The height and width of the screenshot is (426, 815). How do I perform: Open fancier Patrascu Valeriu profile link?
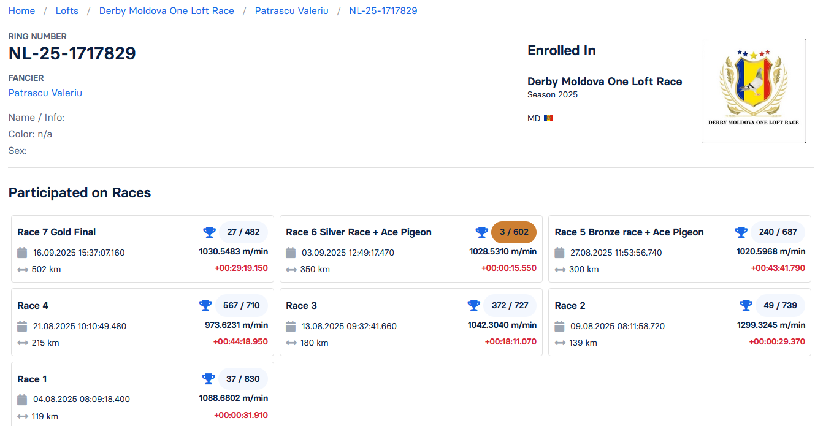pyautogui.click(x=45, y=93)
